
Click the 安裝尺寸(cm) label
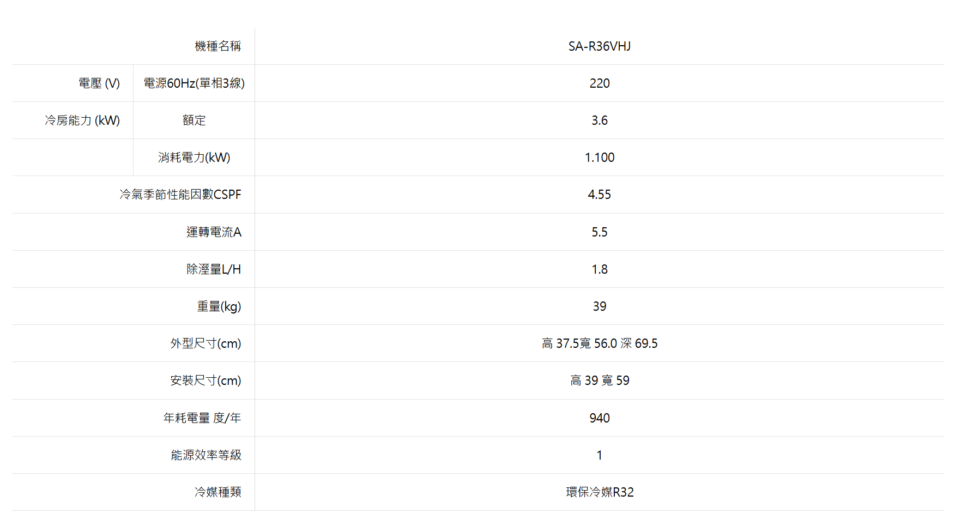(206, 380)
